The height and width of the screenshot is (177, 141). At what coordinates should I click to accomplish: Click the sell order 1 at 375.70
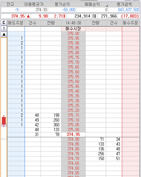click(x=22, y=63)
